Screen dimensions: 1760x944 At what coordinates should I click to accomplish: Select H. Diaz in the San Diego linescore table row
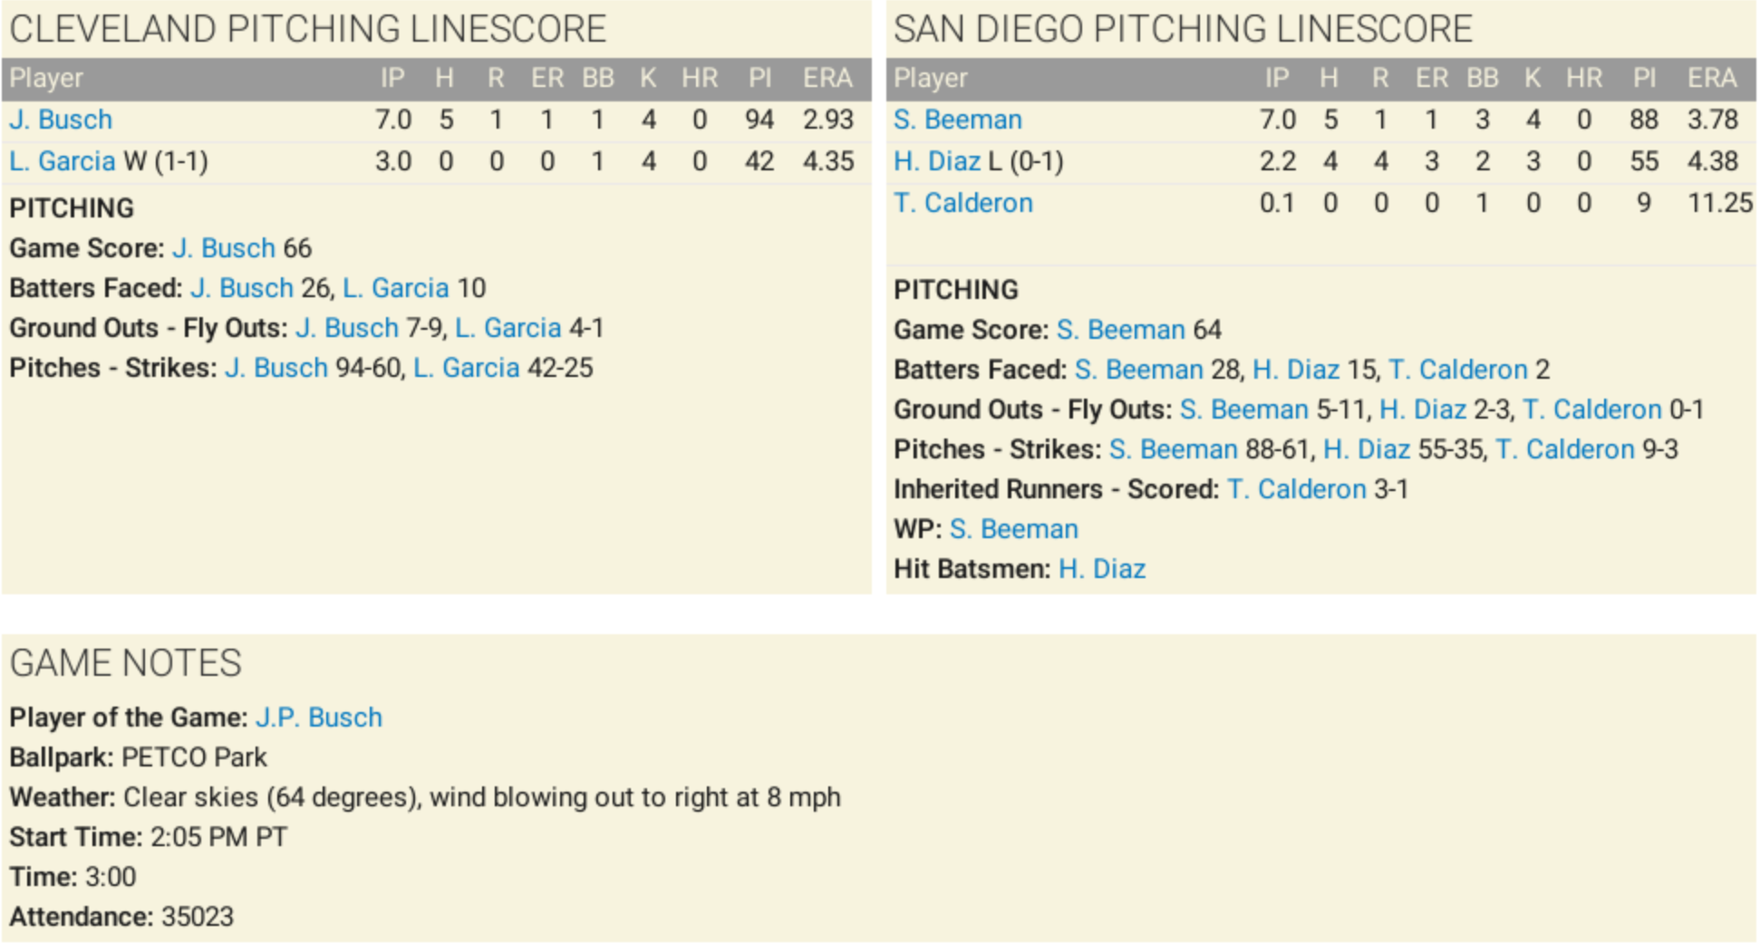point(936,161)
